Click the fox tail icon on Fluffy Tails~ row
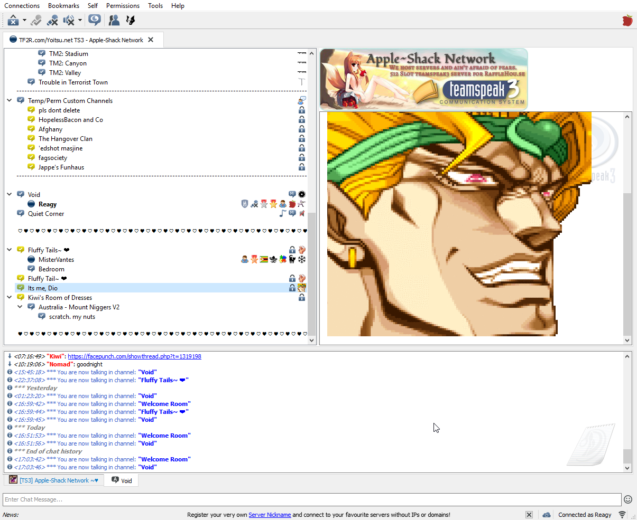 coord(302,250)
